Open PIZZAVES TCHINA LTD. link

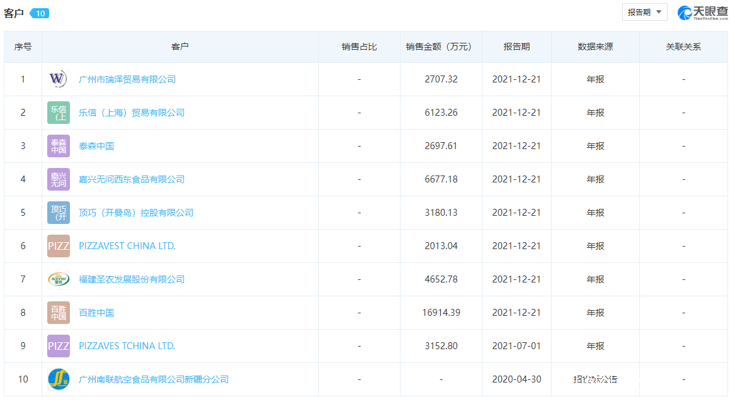point(127,346)
